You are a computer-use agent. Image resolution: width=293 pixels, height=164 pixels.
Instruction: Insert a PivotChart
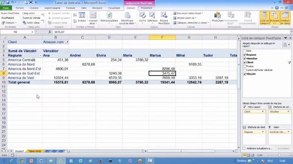pyautogui.click(x=217, y=17)
